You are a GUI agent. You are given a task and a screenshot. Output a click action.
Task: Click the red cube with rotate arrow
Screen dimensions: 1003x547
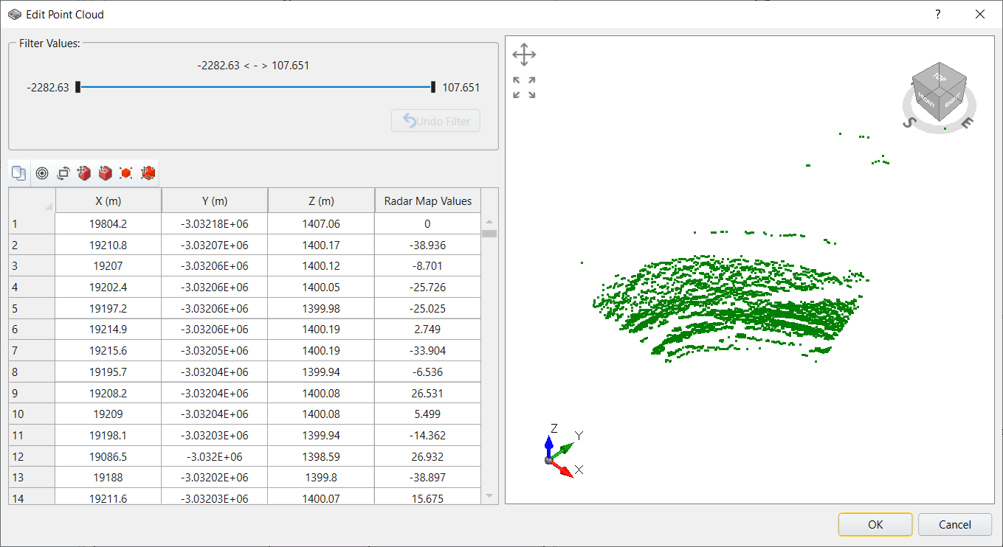(x=106, y=173)
